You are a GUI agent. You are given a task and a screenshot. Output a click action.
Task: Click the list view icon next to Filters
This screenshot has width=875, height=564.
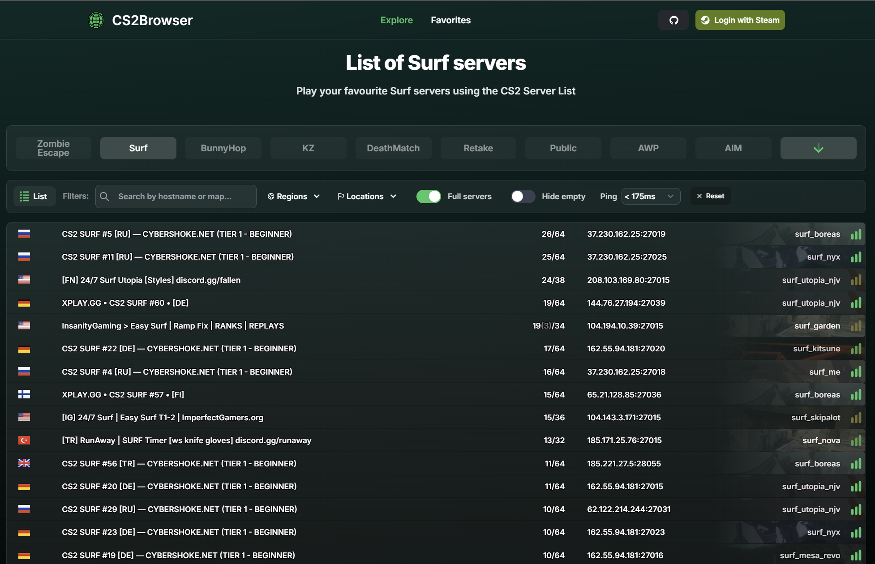coord(26,196)
